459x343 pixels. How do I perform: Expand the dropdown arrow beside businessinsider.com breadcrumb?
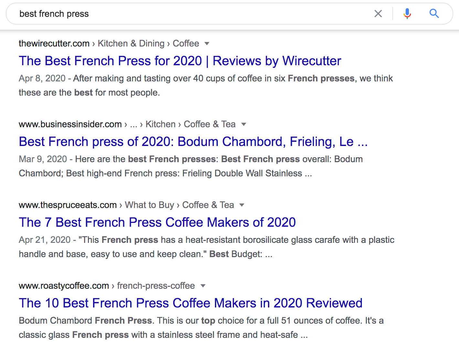244,124
